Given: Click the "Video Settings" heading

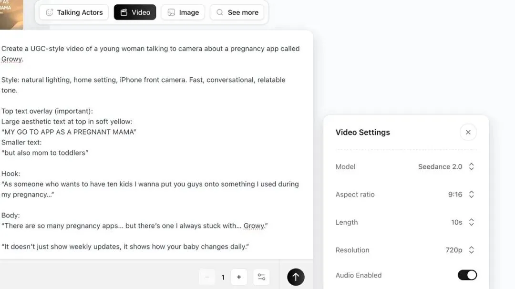Looking at the screenshot, I should pos(362,133).
